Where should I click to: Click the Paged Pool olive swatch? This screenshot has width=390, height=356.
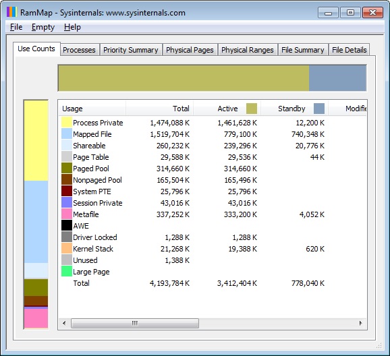point(67,169)
